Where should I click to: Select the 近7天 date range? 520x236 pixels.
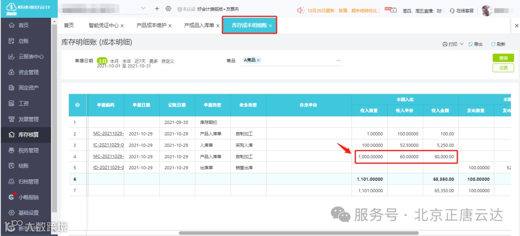[140, 61]
